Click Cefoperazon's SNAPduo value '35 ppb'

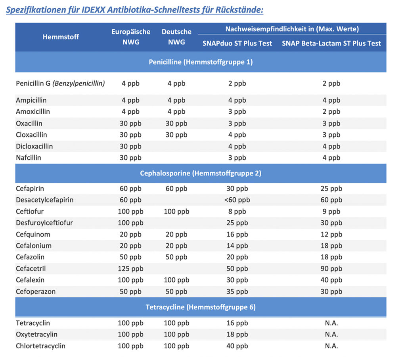click(x=237, y=291)
